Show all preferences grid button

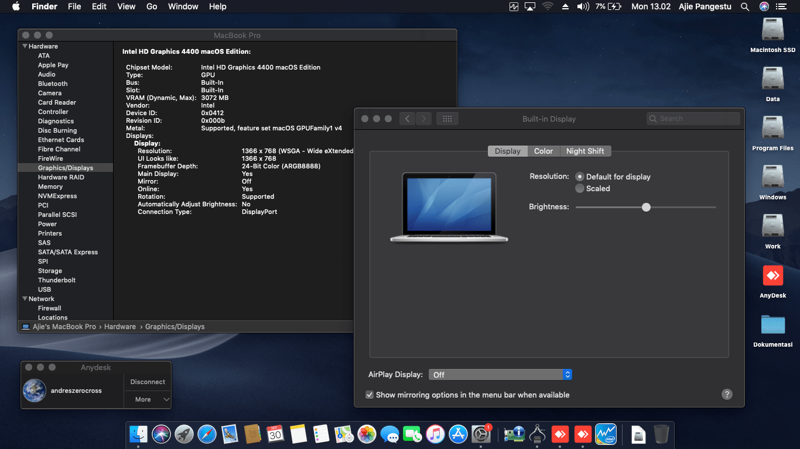point(447,119)
